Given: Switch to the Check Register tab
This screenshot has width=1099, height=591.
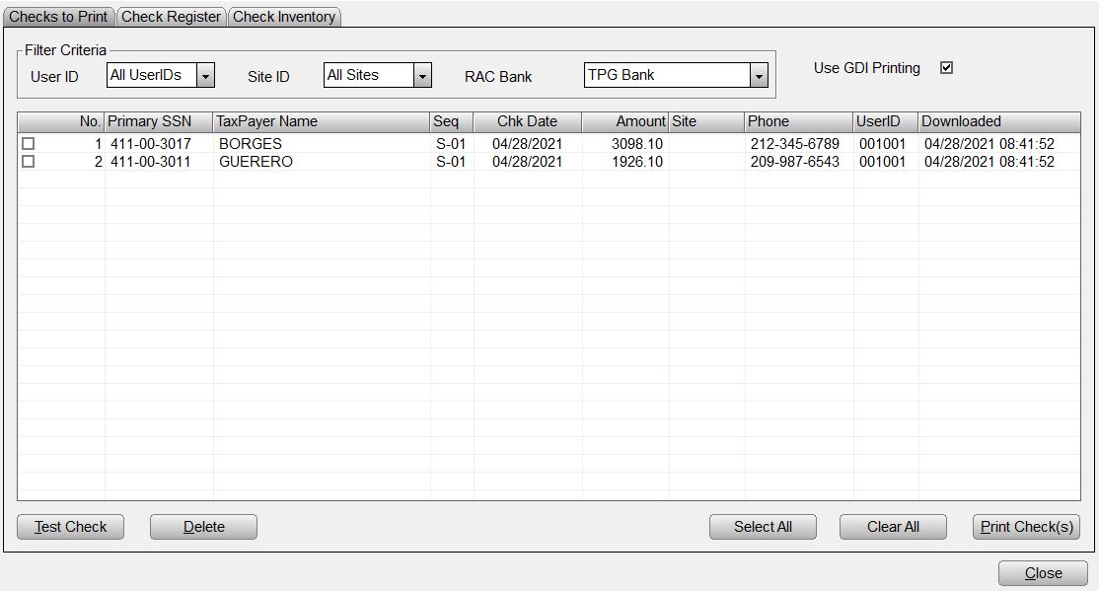Looking at the screenshot, I should pos(171,17).
